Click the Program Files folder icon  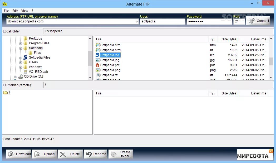26,43
